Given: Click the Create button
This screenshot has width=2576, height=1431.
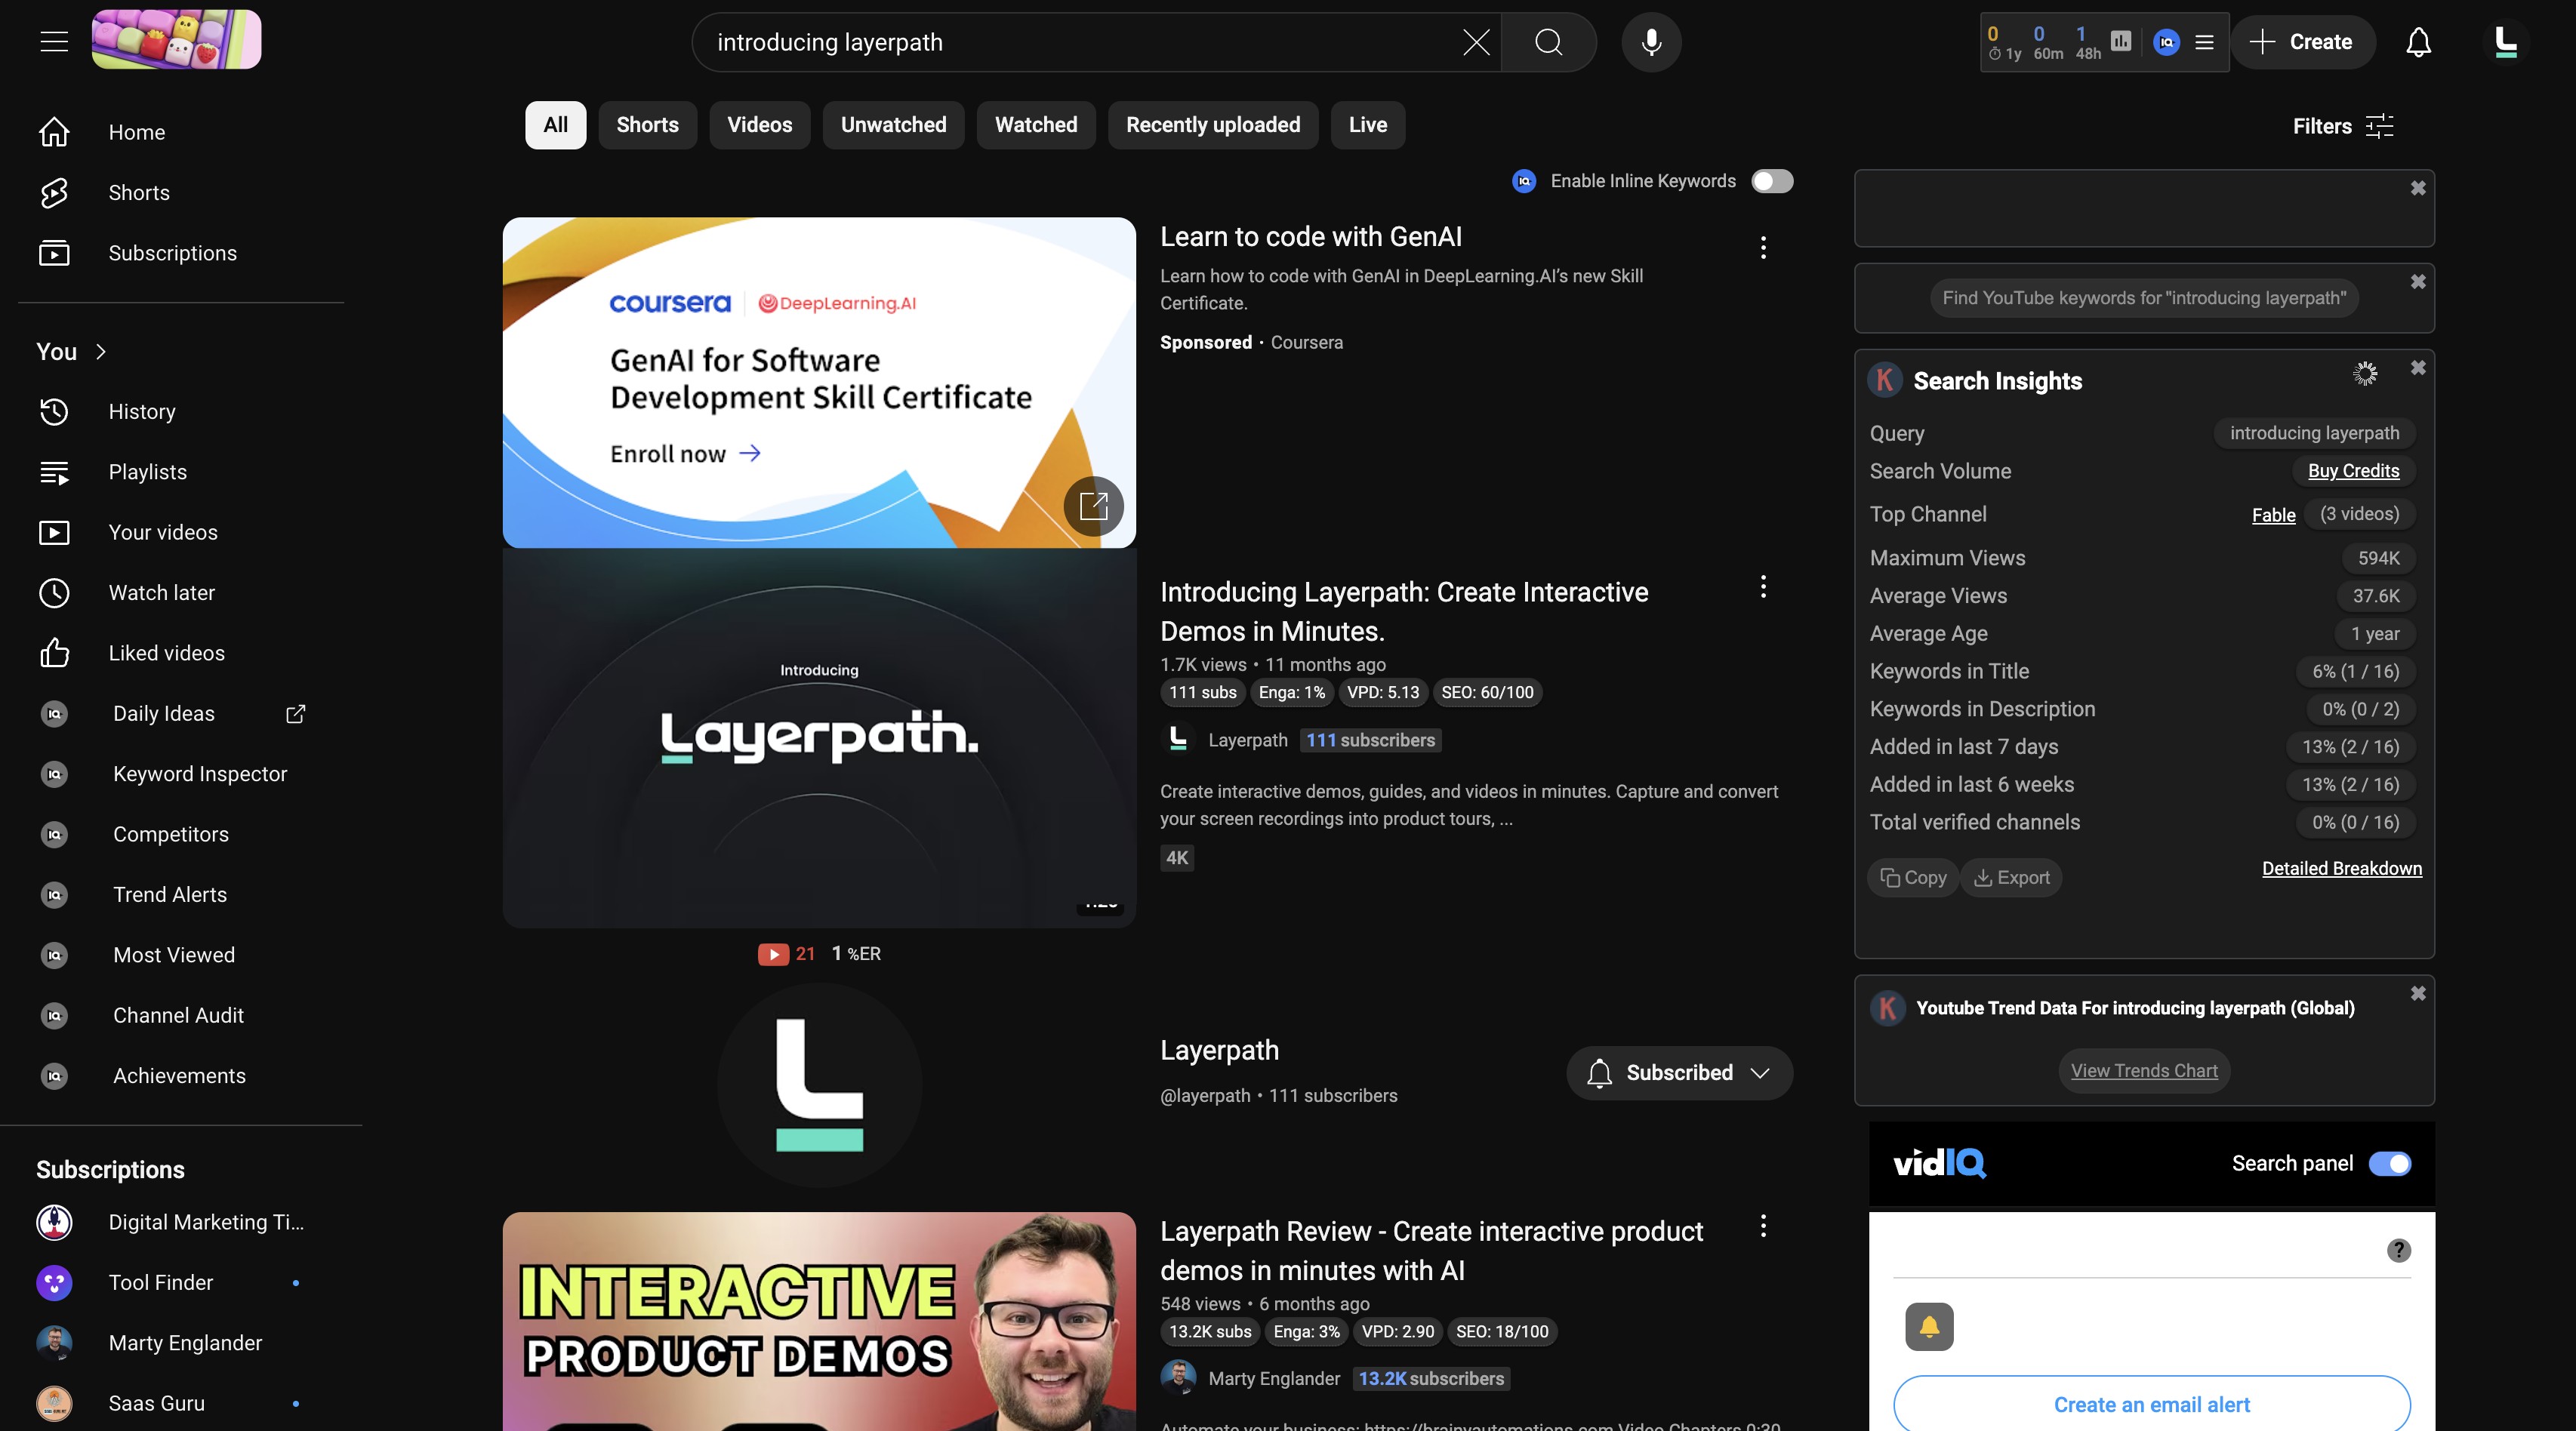Looking at the screenshot, I should point(2302,42).
